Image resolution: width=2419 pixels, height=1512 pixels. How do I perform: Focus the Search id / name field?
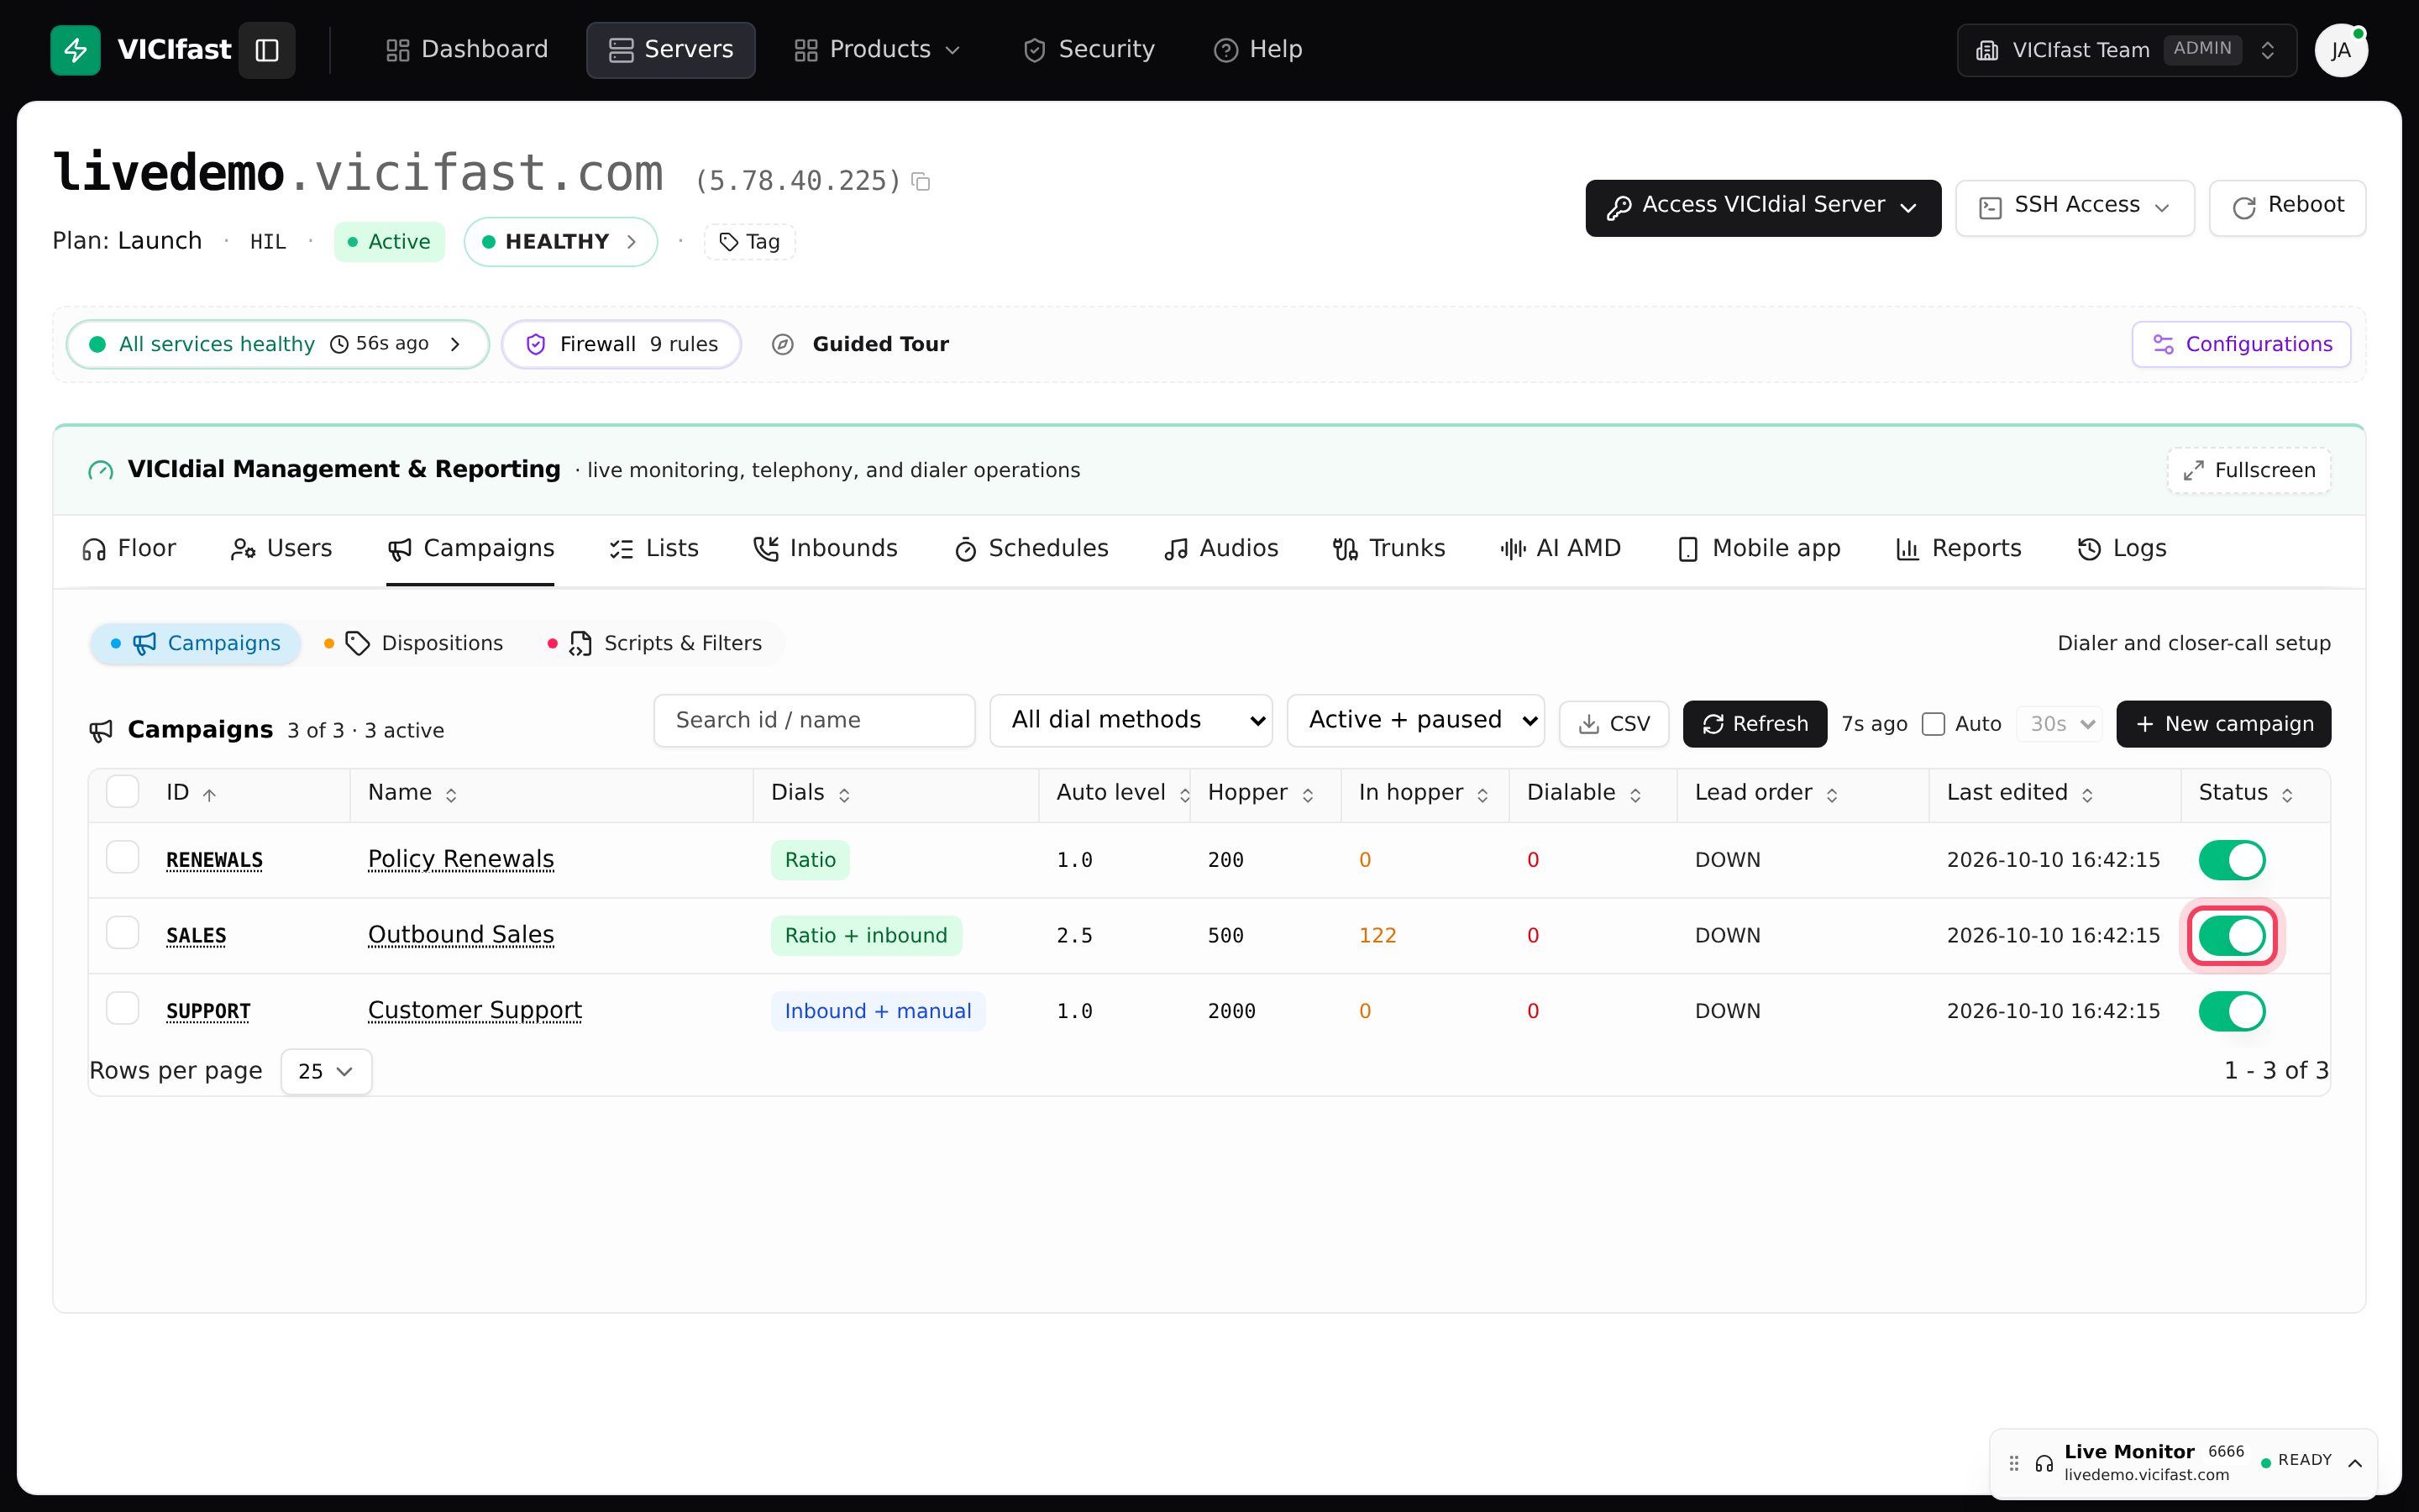(x=814, y=720)
